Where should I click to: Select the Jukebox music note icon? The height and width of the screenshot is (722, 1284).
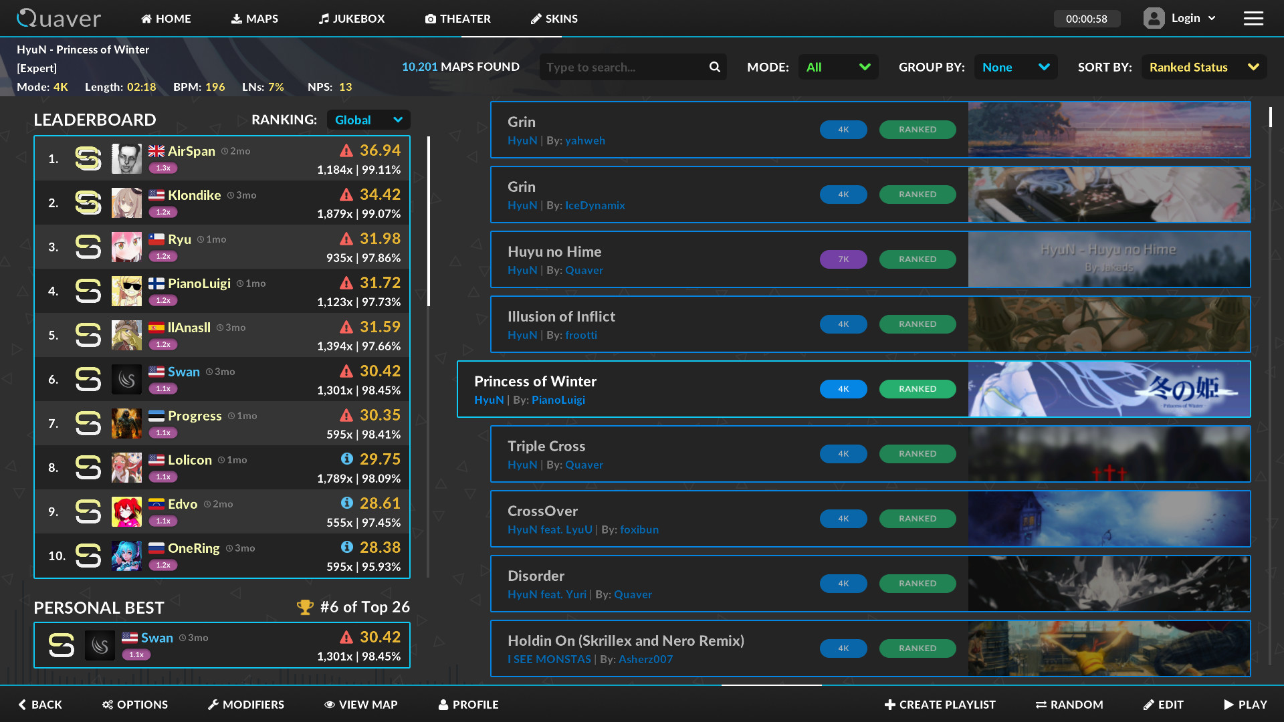(x=325, y=18)
